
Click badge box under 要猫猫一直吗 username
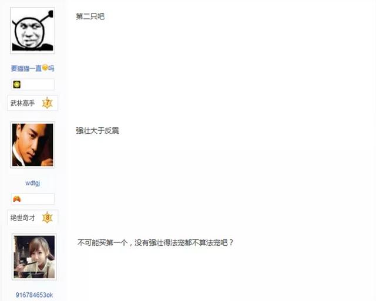click(x=33, y=84)
